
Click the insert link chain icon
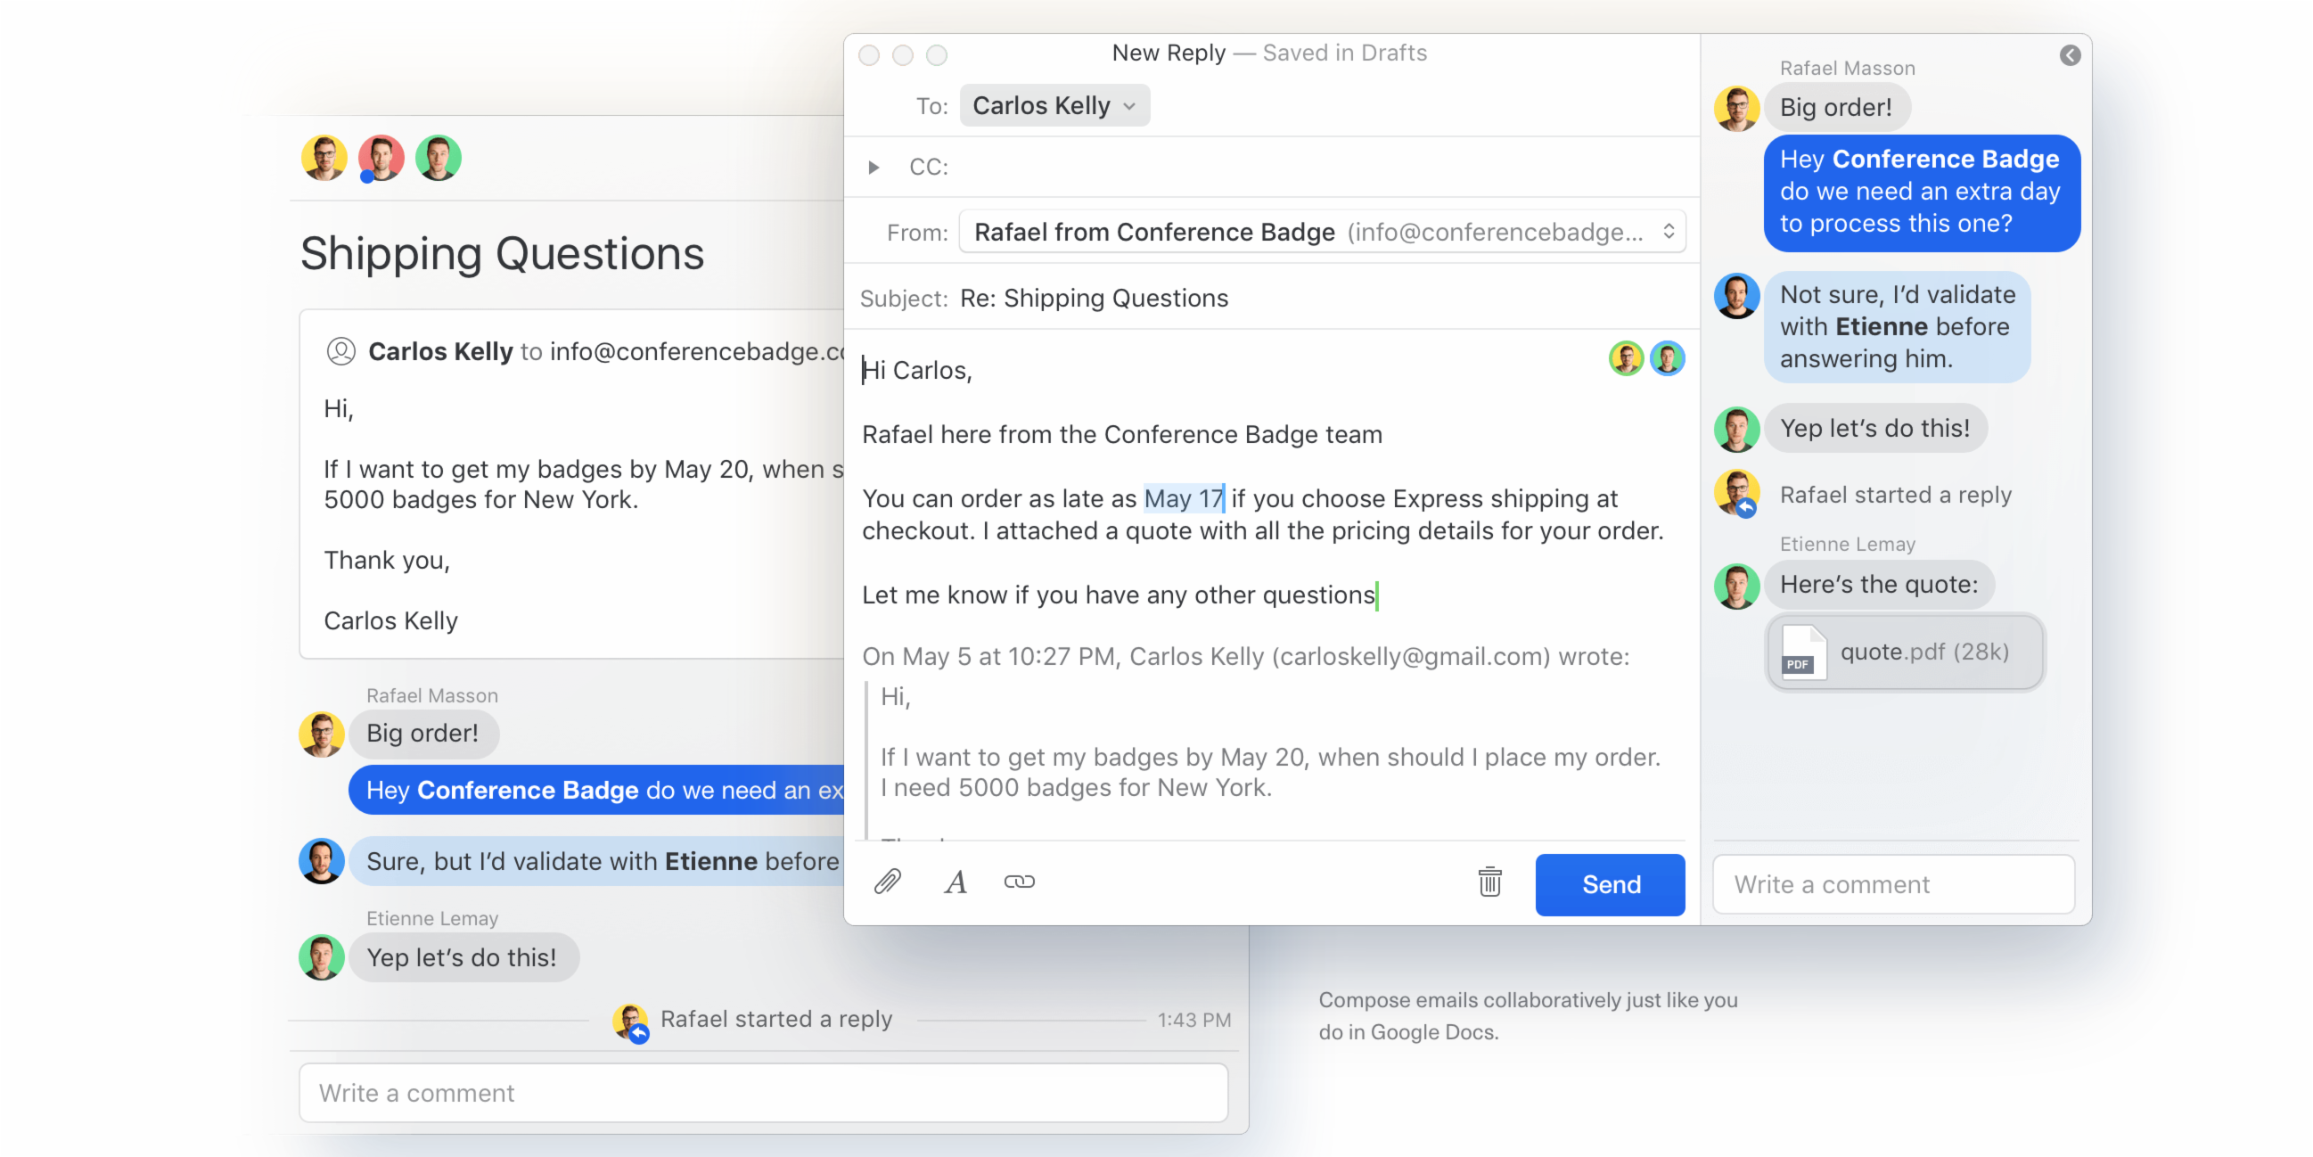(x=1019, y=882)
